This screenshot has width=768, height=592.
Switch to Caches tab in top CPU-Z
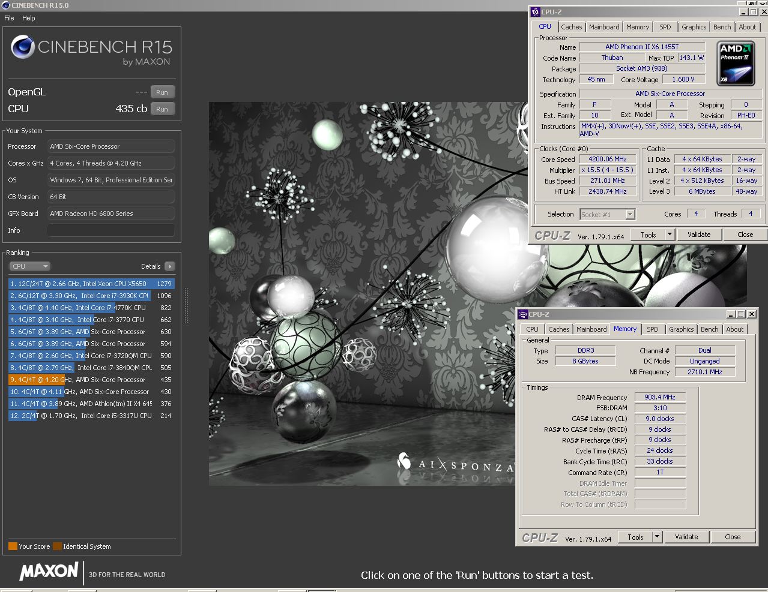[x=572, y=27]
